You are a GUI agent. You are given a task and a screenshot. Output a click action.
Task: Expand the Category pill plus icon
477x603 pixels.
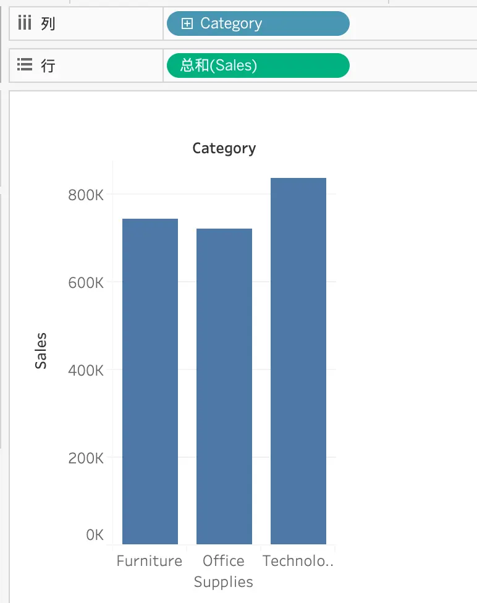click(187, 23)
